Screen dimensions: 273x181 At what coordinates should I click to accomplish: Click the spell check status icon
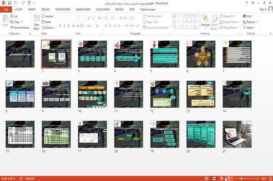(x=21, y=178)
